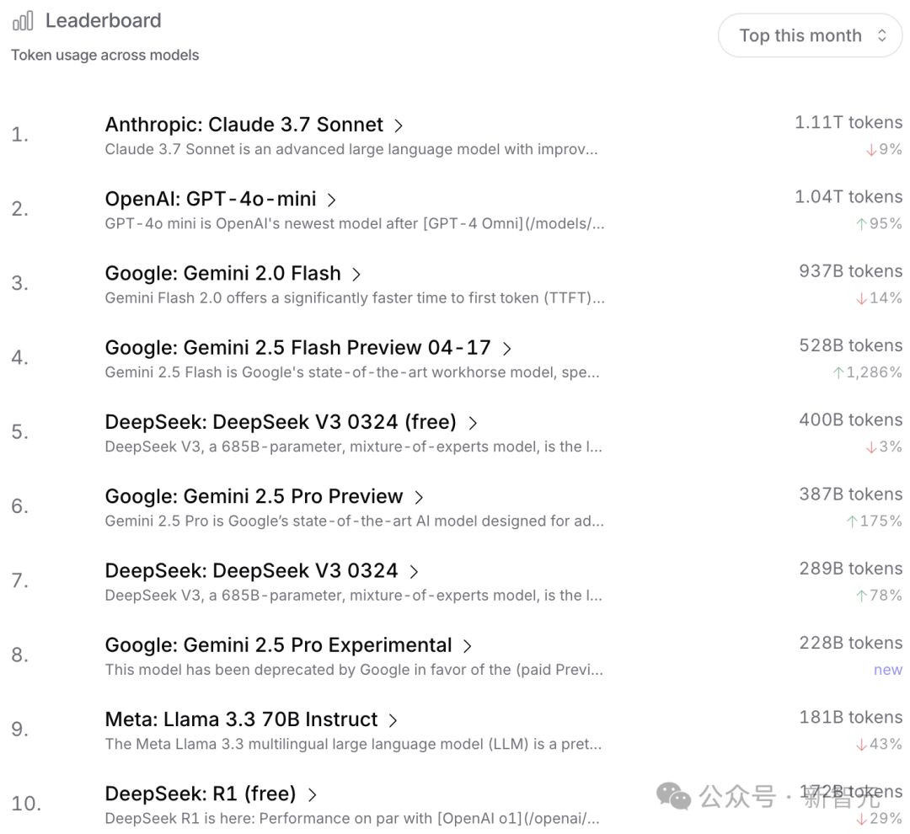Screen dimensions: 910x834
Task: Click description "This model has been deprecated by Google..."
Action: click(354, 669)
